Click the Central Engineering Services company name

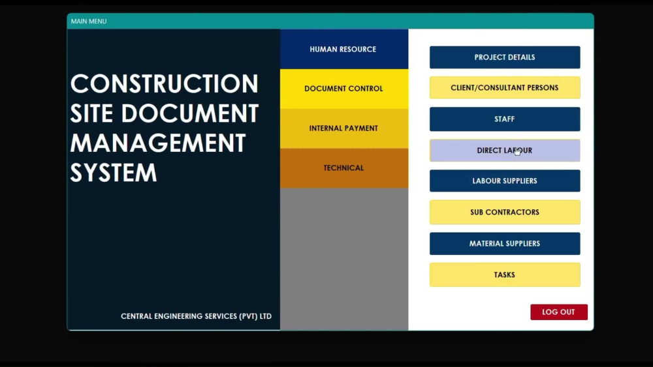tap(196, 316)
